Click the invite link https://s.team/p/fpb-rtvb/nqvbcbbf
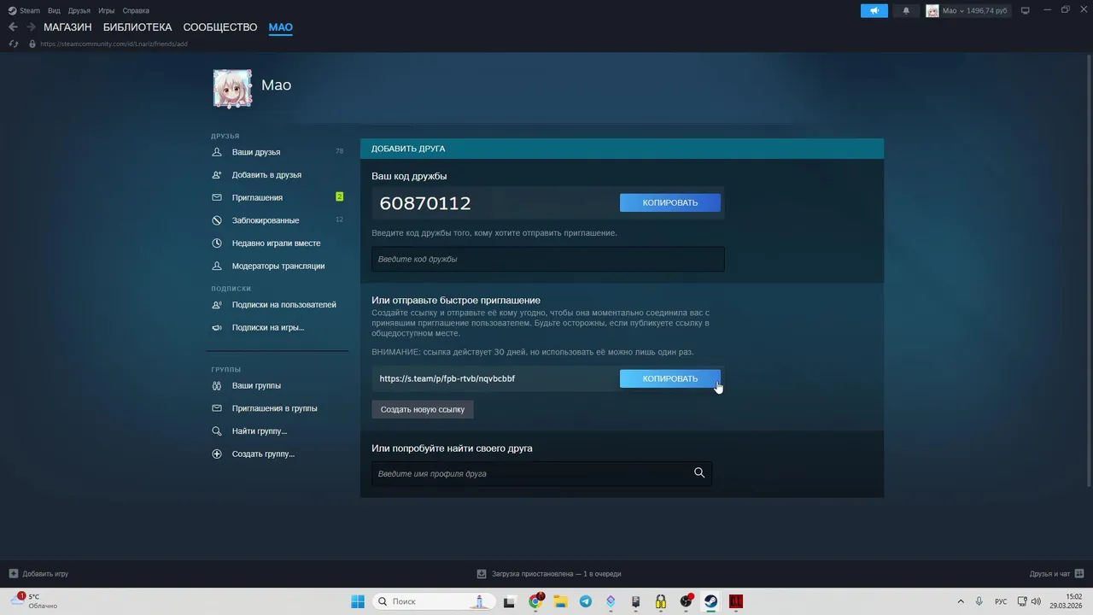1093x615 pixels. (447, 378)
